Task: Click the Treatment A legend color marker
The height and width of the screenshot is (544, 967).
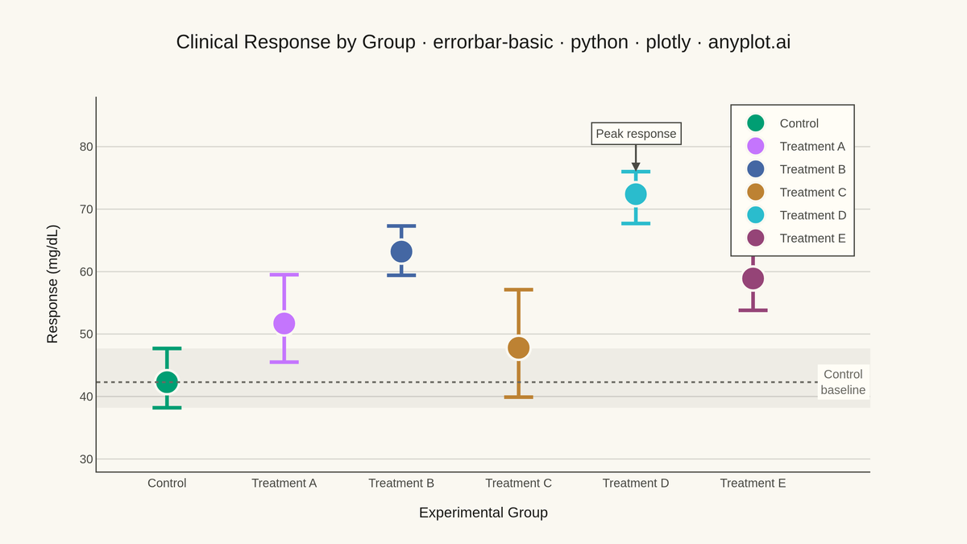Action: [756, 146]
